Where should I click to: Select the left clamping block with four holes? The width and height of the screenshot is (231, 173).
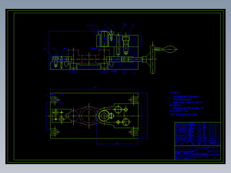tap(62, 116)
